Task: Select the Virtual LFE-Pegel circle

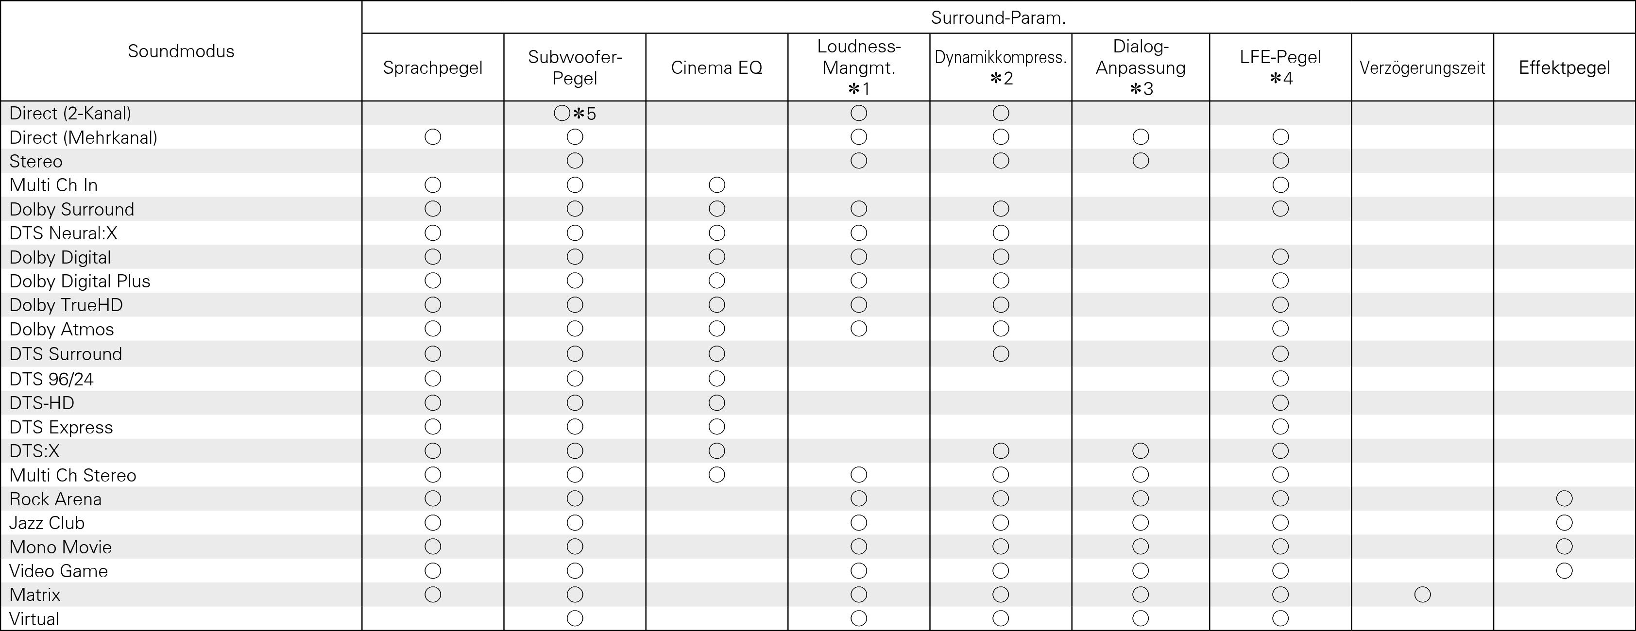Action: [x=1280, y=618]
